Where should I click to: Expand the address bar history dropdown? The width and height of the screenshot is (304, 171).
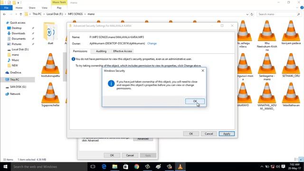click(x=247, y=14)
